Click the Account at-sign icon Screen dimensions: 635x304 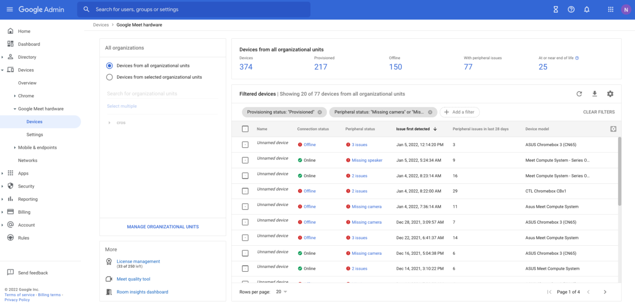coord(11,225)
